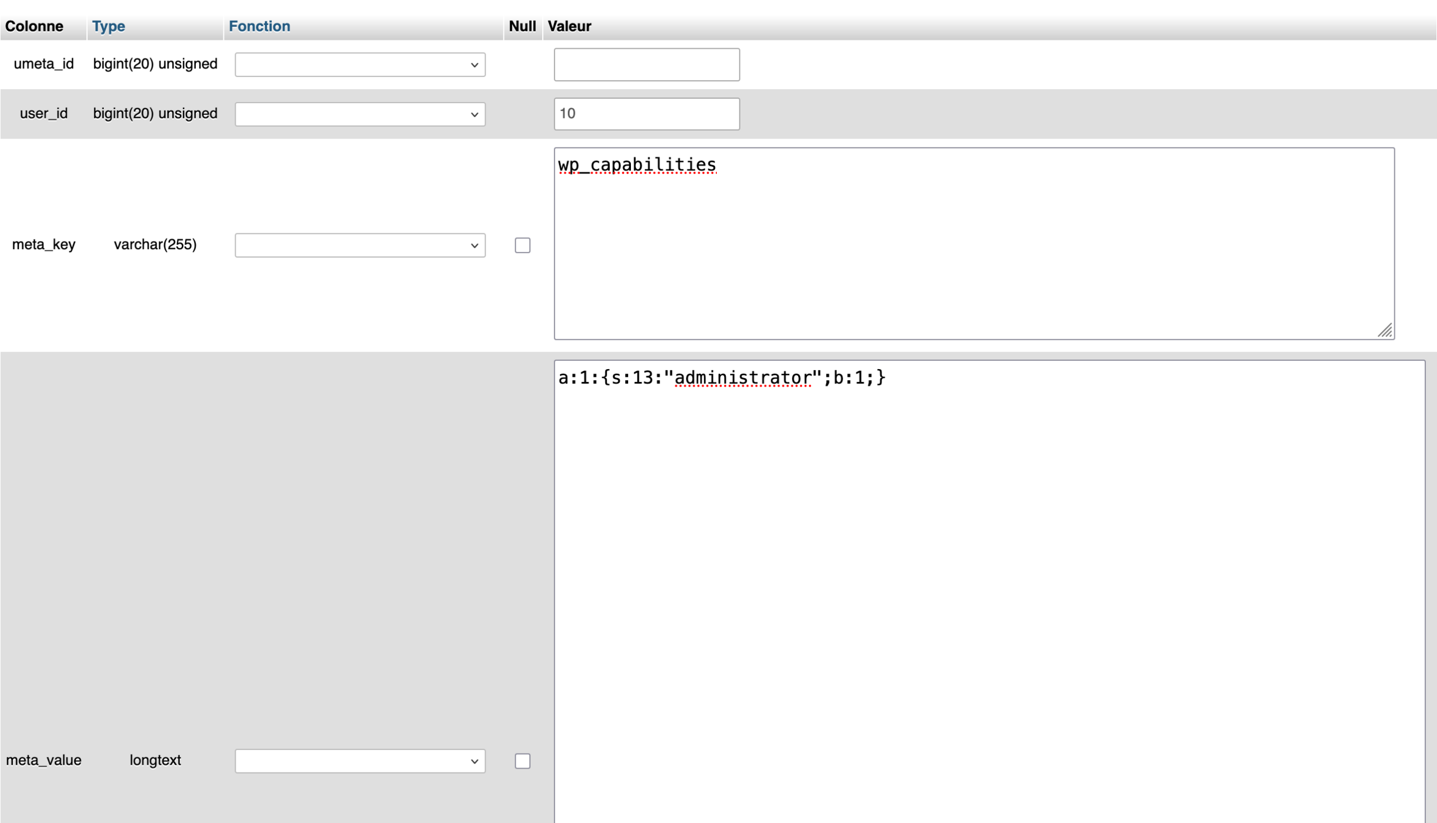Click the meta_value column name
Screen dimensions: 1437x823
point(44,760)
